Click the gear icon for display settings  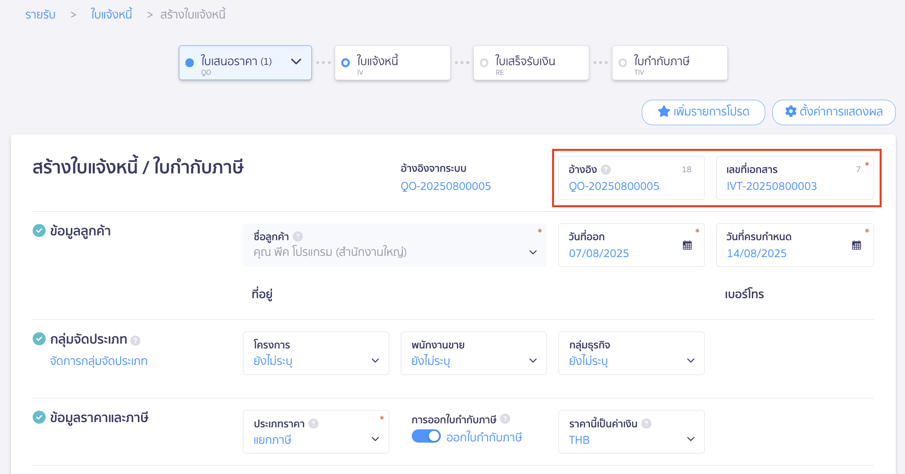[791, 111]
